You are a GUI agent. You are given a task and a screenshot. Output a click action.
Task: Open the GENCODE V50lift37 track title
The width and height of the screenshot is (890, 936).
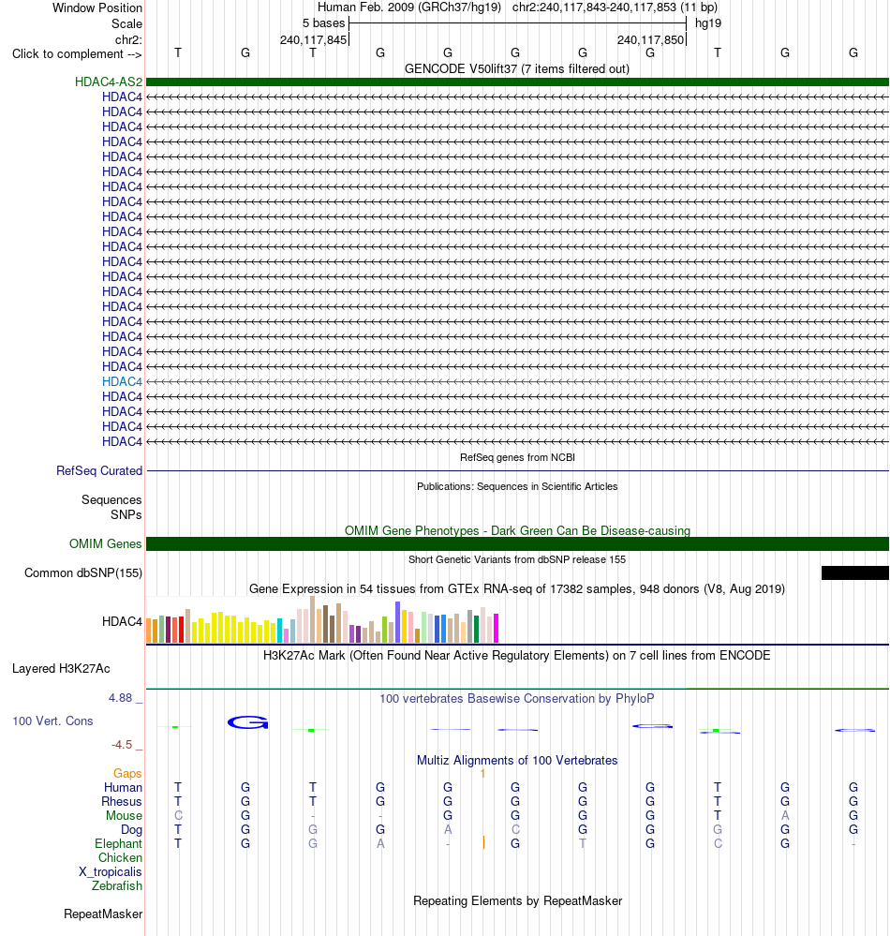pyautogui.click(x=517, y=68)
